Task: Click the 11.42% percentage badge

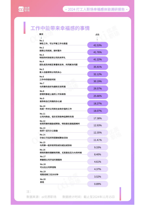Action: click(x=97, y=140)
